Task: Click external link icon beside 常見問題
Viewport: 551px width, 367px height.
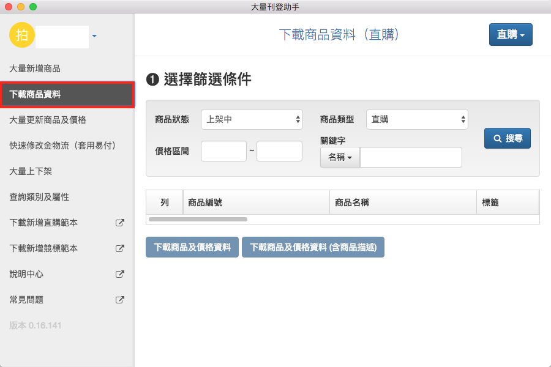Action: pyautogui.click(x=120, y=300)
